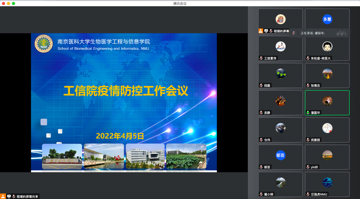Image resolution: width=360 pixels, height=199 pixels.
Task: Click the participant tile named 仓伟
Action: point(280,130)
